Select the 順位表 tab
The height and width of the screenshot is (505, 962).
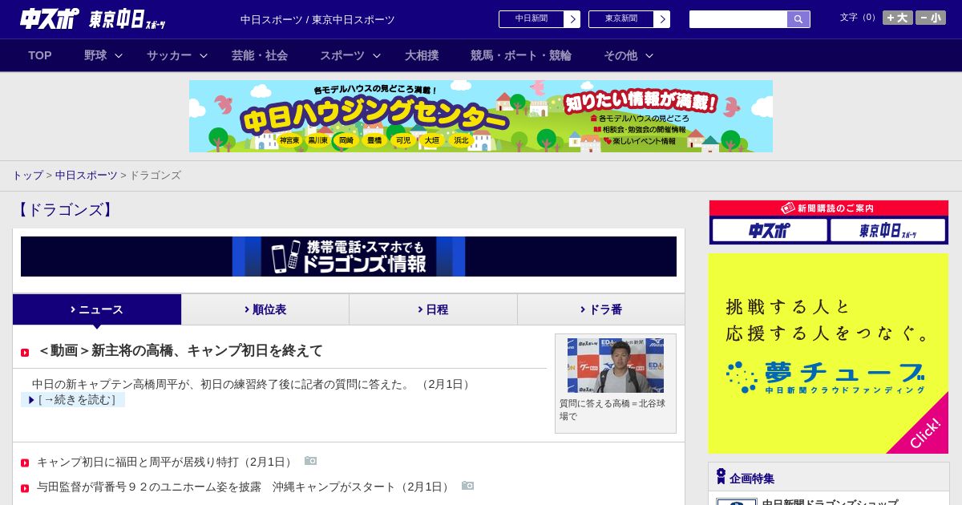click(265, 309)
